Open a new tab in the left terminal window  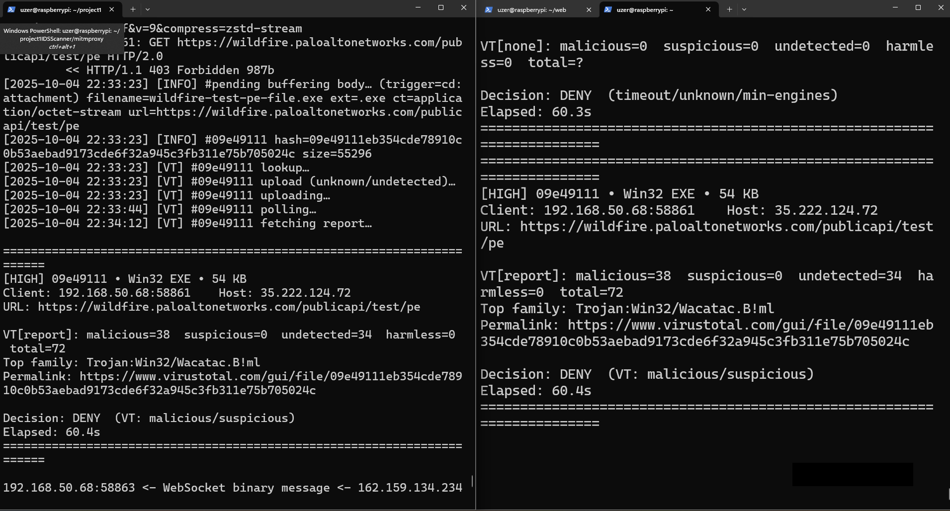[x=133, y=9]
